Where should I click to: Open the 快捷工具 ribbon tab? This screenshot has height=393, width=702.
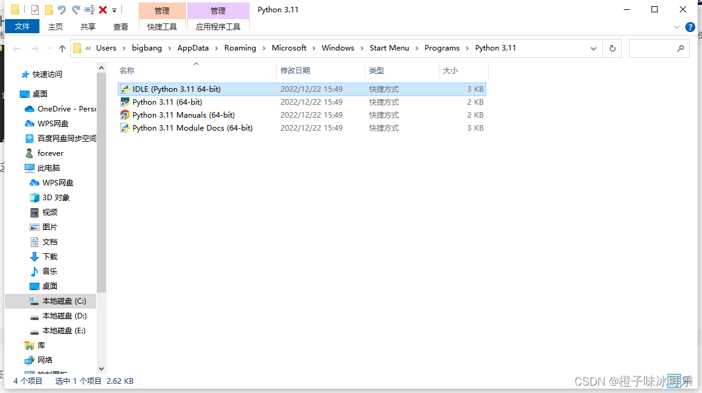coord(162,27)
